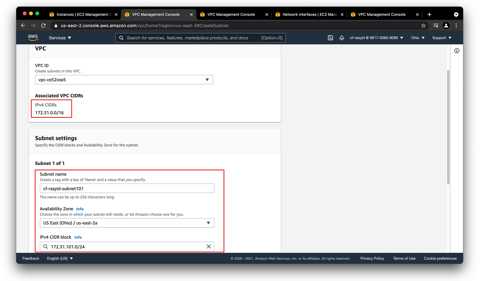Click the info panel circle icon
Viewport: 488px width, 281px height.
[457, 51]
